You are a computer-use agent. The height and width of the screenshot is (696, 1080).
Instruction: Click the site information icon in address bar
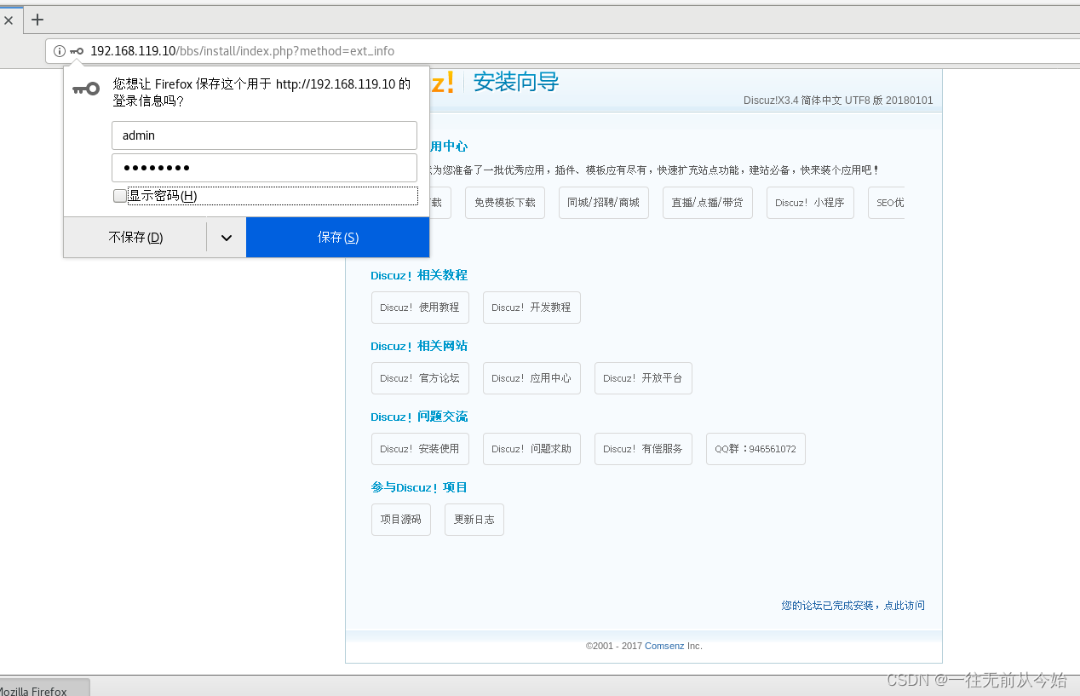tap(59, 51)
